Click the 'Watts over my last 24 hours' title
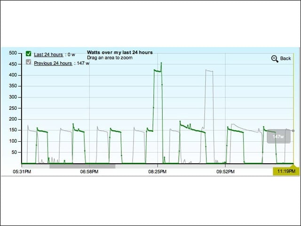The image size is (301, 226). click(x=120, y=52)
